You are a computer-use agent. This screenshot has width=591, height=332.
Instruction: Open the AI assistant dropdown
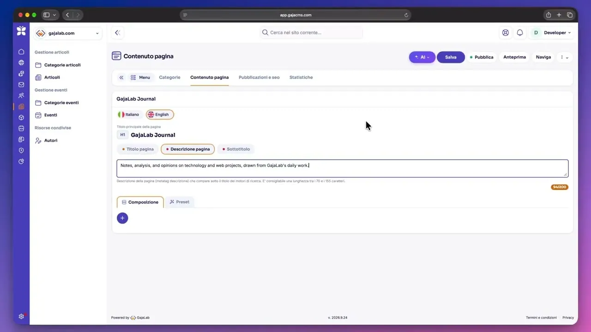422,57
